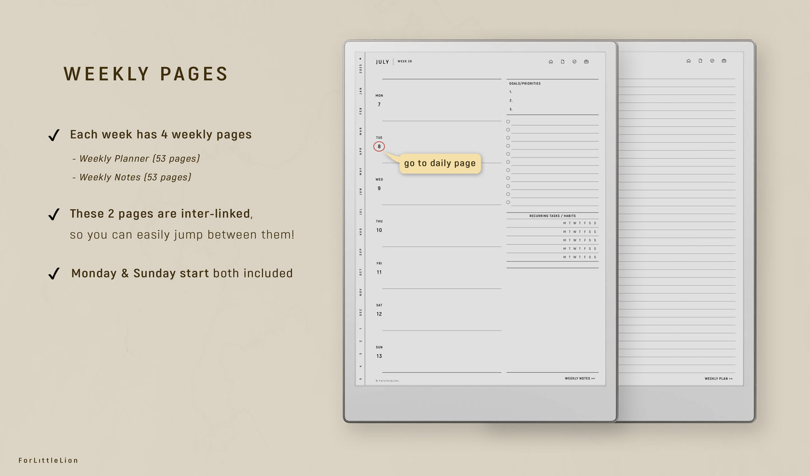This screenshot has height=476, width=810.
Task: Select the 'Each week has 4 weekly pages' text
Action: point(161,135)
